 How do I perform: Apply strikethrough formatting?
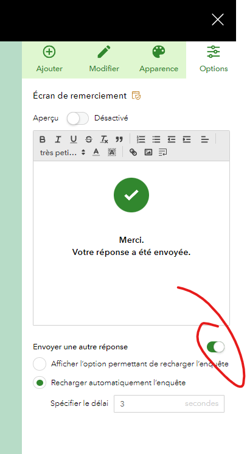(x=89, y=139)
